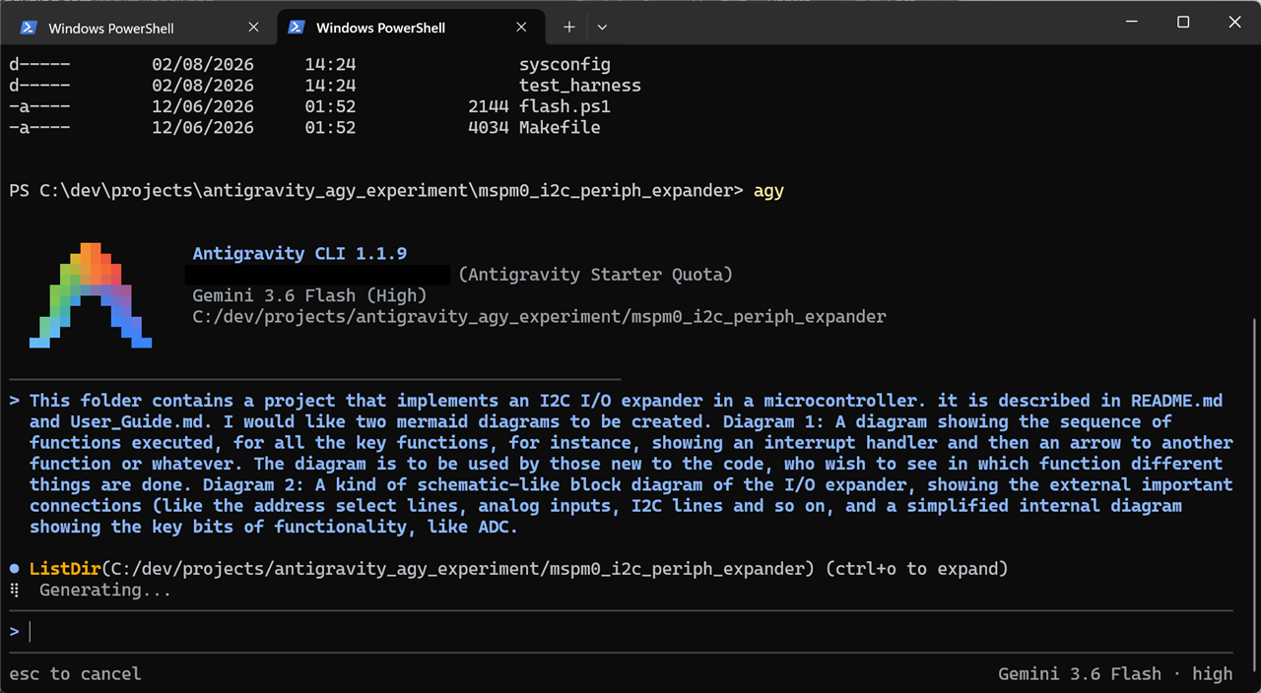Click PowerShell icon on second tab

[296, 28]
